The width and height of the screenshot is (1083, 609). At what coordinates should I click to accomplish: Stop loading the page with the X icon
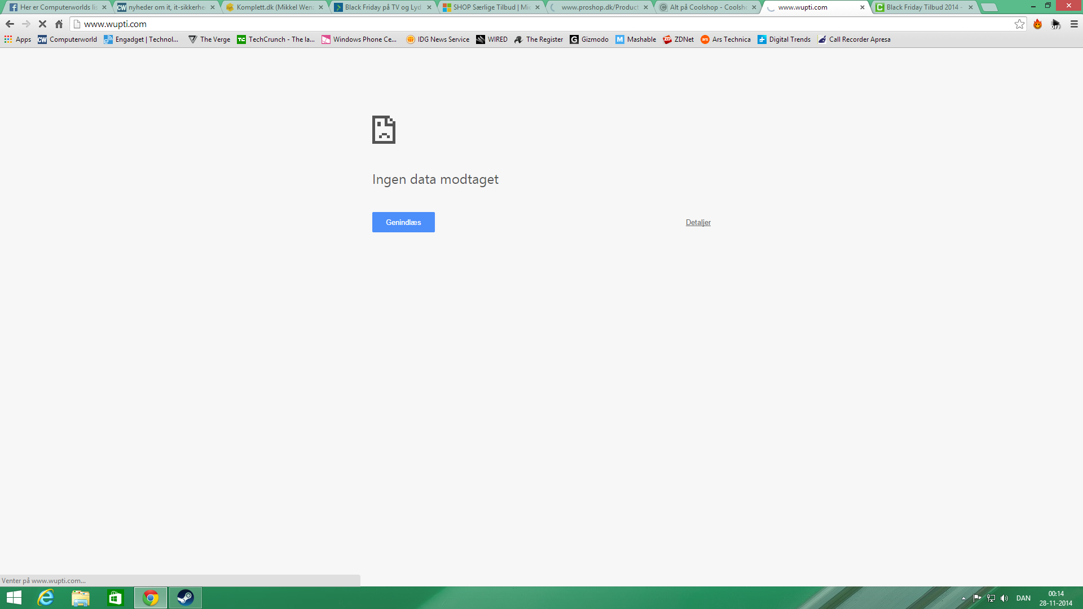click(x=42, y=24)
